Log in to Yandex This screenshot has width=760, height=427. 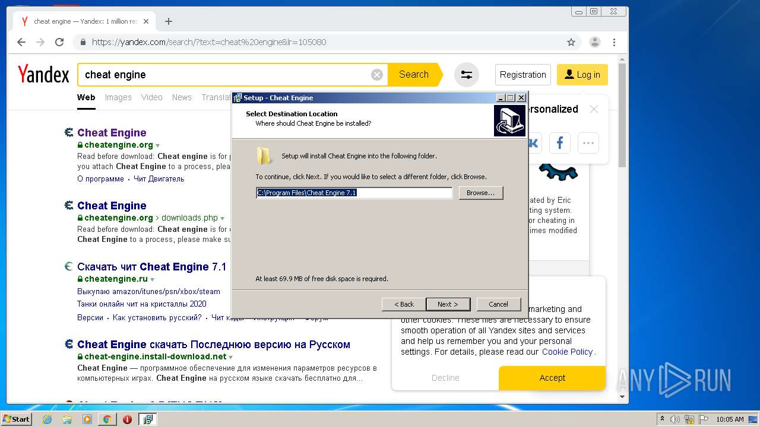tap(582, 75)
